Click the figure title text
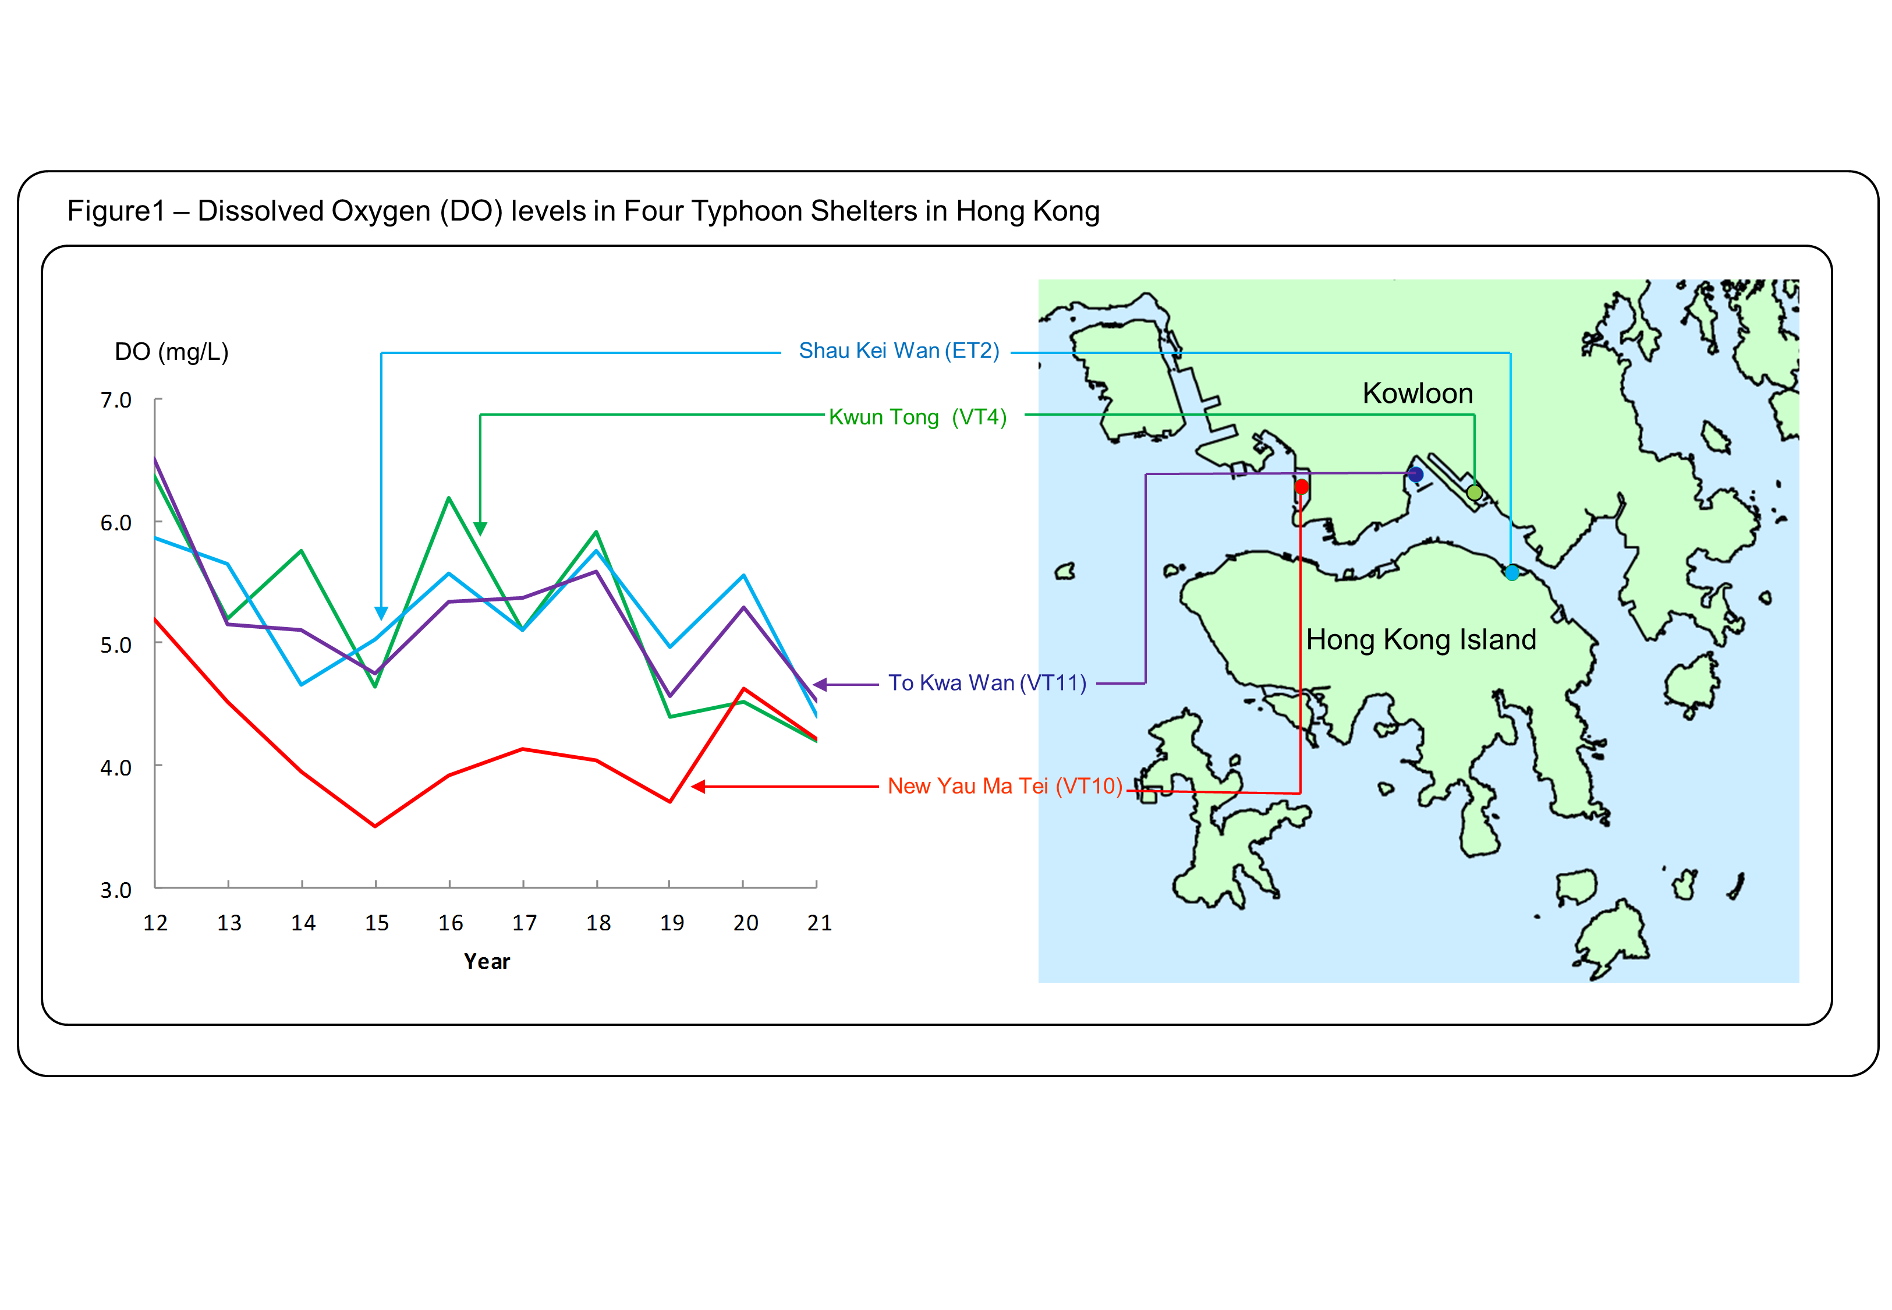Viewport: 1892px width, 1310px height. coord(583,212)
